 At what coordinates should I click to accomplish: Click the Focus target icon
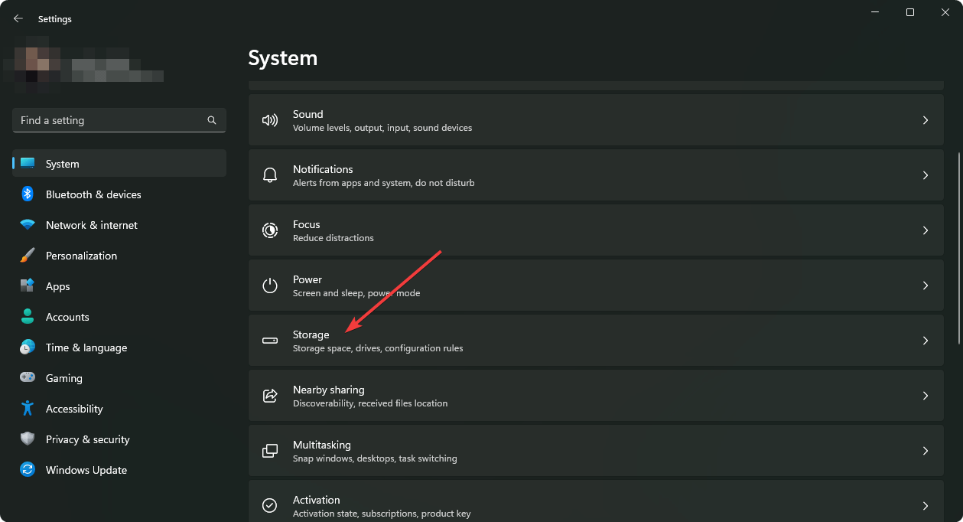pyautogui.click(x=270, y=230)
